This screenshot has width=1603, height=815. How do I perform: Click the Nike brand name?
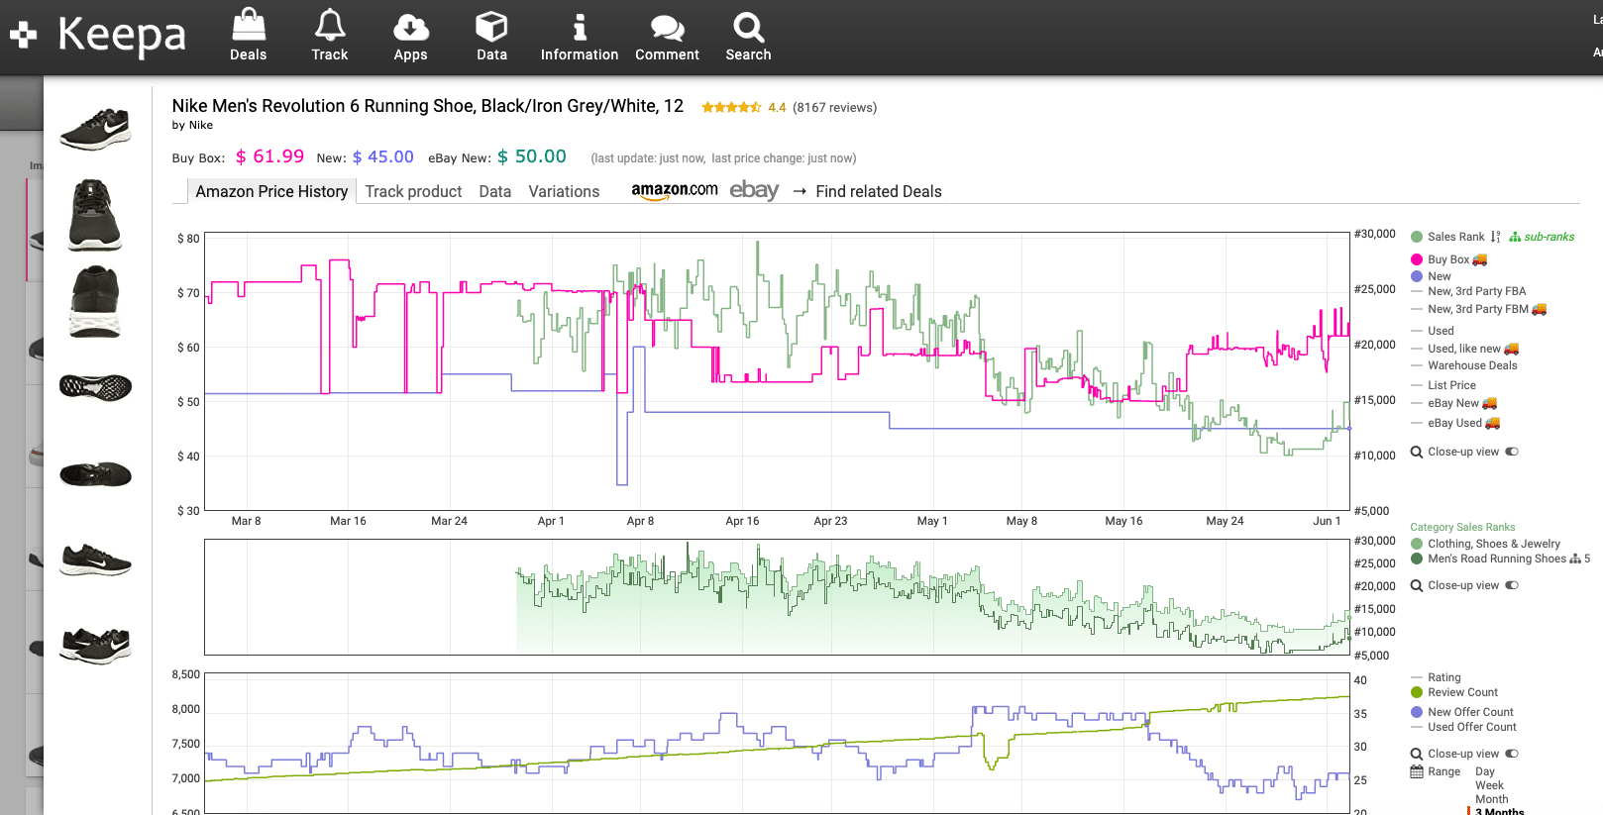(x=201, y=125)
